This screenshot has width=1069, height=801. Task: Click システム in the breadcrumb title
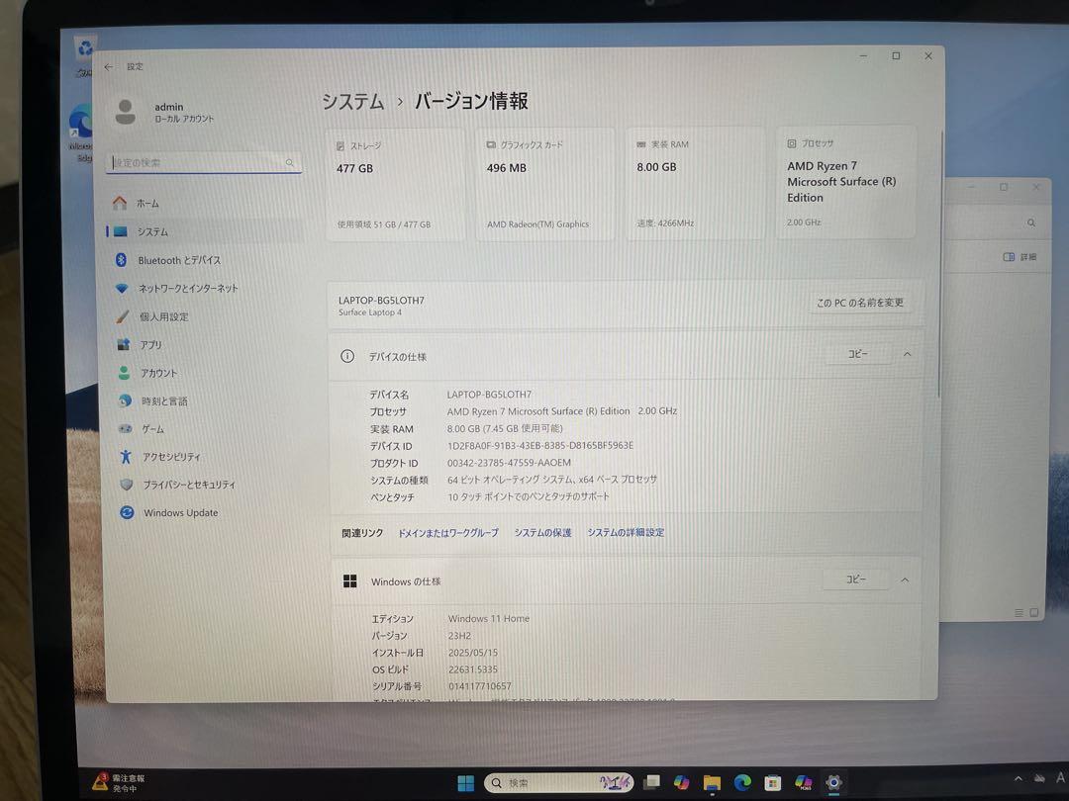click(x=353, y=102)
